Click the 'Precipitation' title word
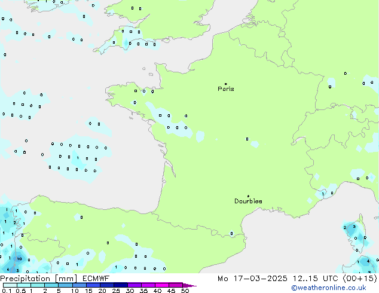The width and height of the screenshot is (379, 293). pos(25,279)
